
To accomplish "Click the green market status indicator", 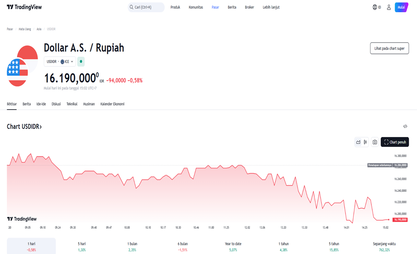I will 81,62.
